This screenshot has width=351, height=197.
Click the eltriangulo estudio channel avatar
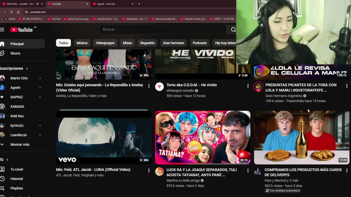tap(159, 87)
